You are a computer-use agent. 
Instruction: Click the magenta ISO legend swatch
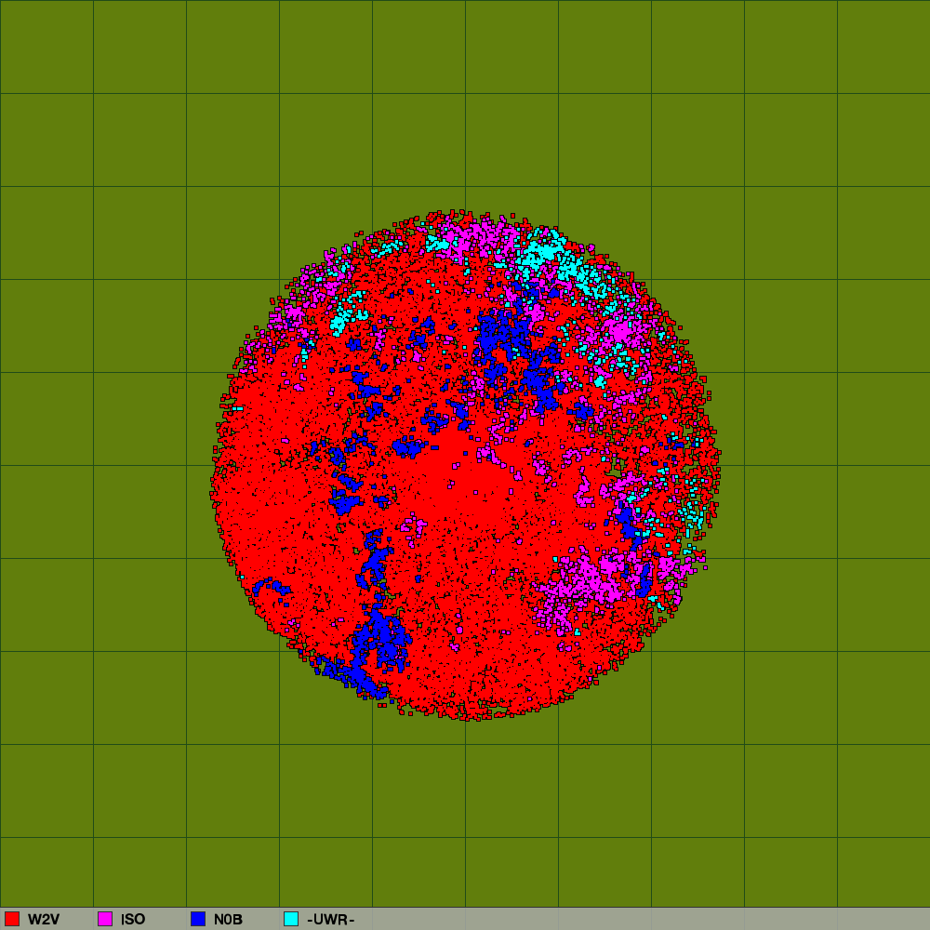[105, 919]
